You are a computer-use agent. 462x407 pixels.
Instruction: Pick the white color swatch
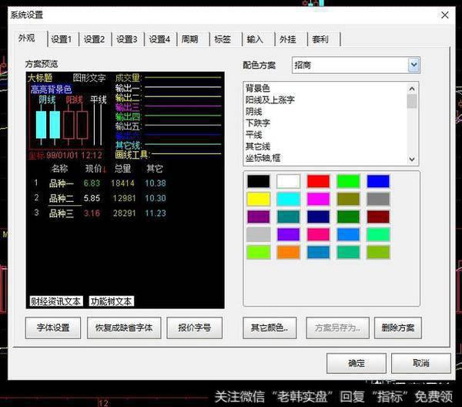[x=288, y=181]
